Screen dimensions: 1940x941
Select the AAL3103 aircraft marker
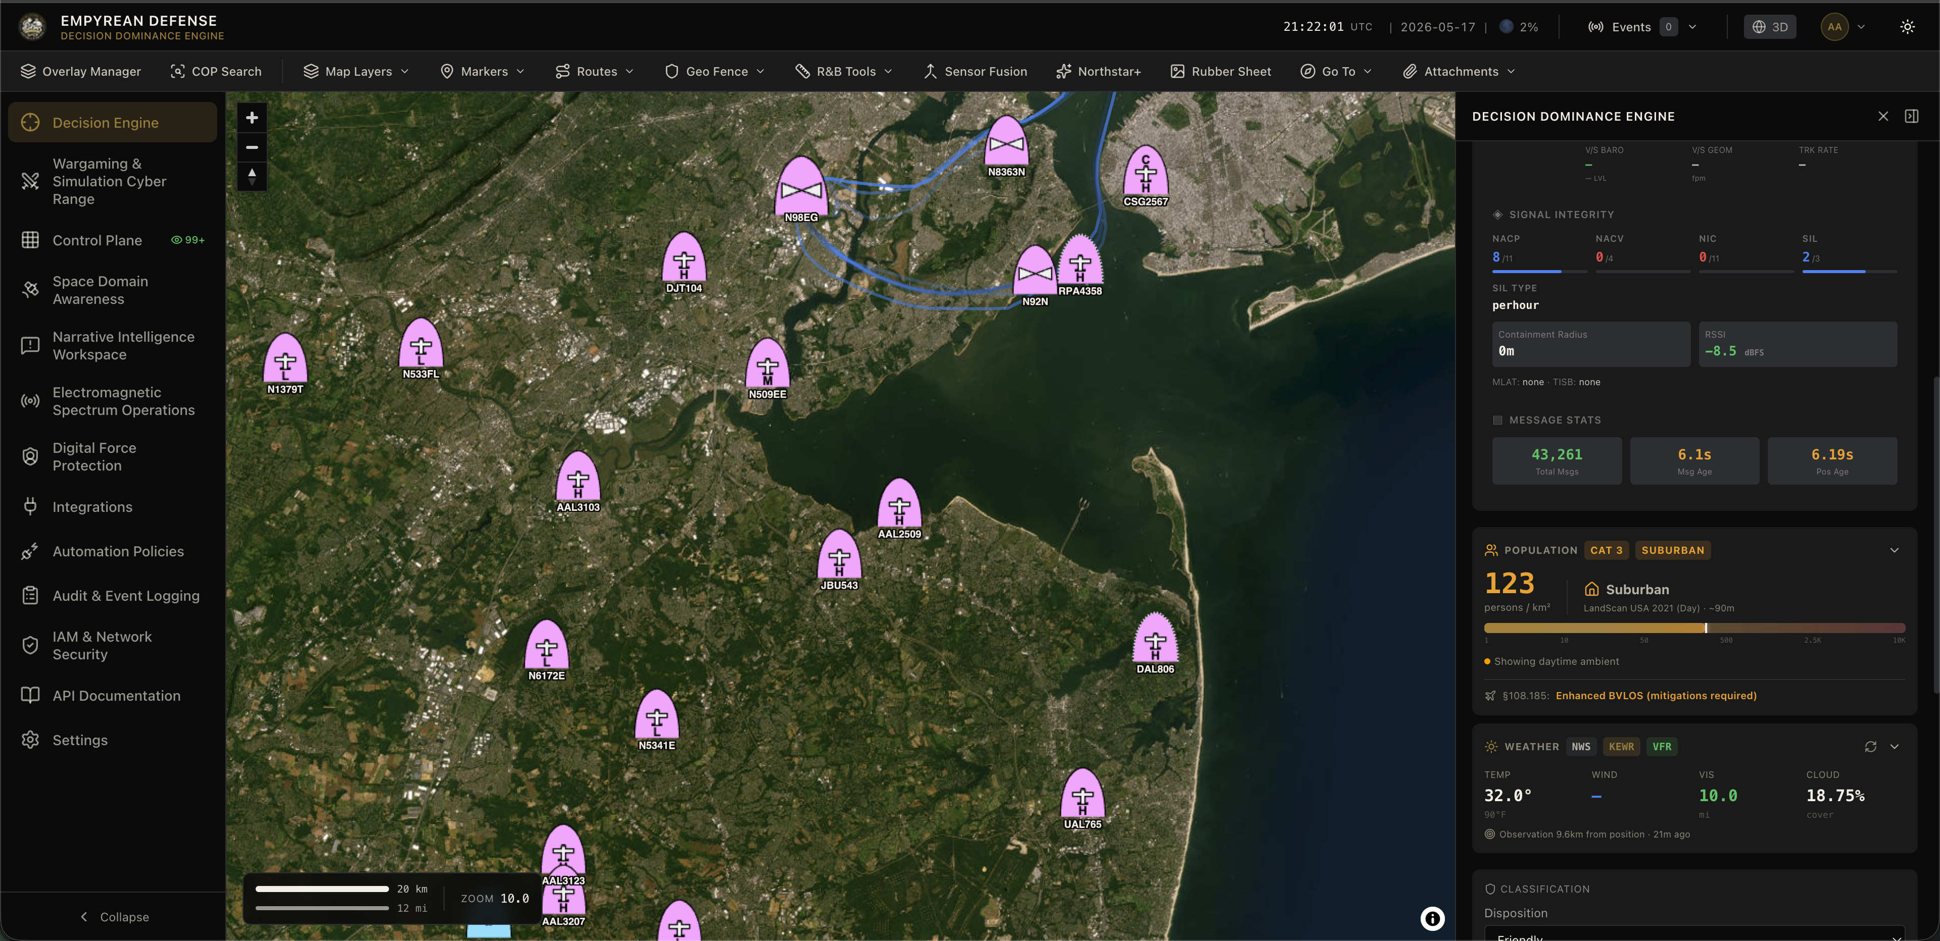click(577, 480)
